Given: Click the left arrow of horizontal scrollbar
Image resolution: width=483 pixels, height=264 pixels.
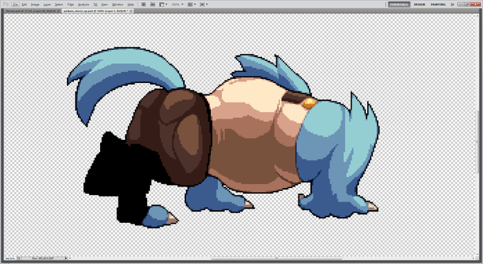Looking at the screenshot, I should (70, 258).
